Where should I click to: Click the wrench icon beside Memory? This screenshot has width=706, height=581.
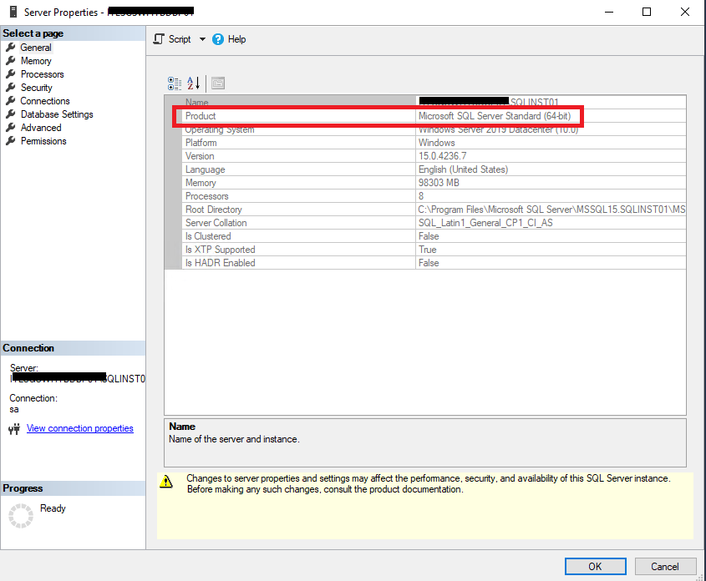click(11, 60)
